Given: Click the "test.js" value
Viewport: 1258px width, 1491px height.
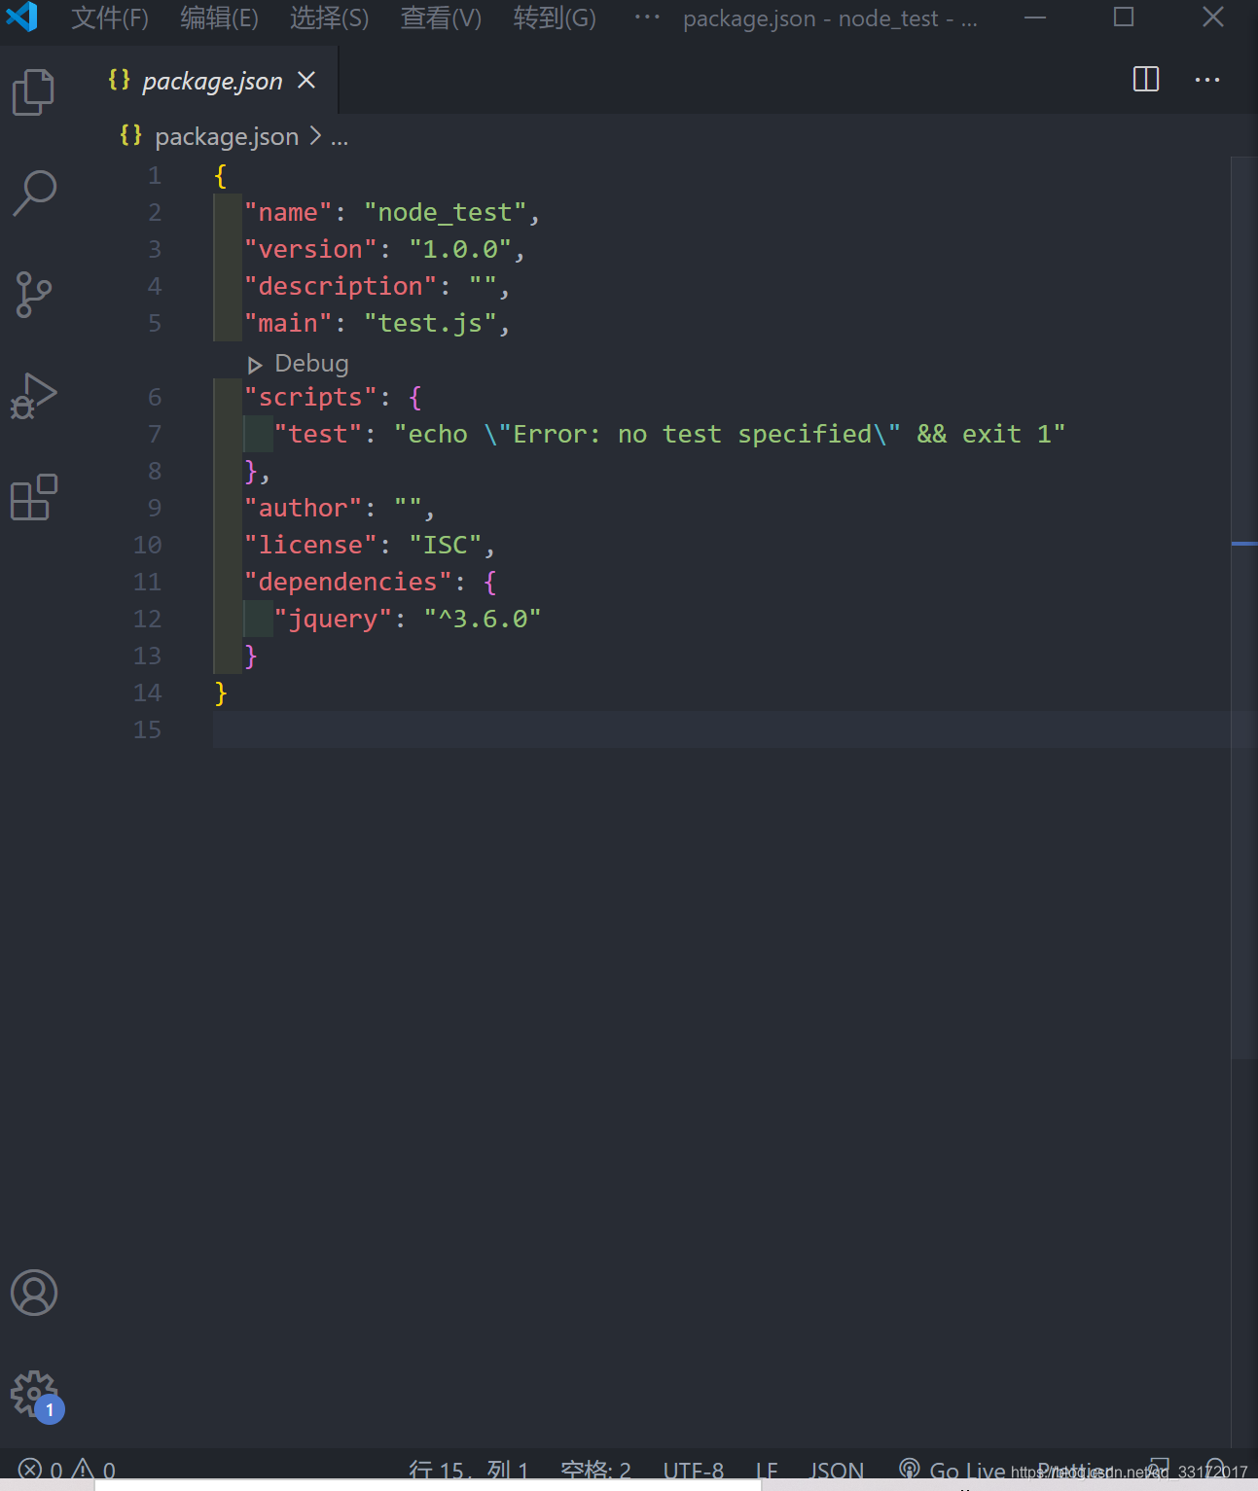Looking at the screenshot, I should pos(430,323).
